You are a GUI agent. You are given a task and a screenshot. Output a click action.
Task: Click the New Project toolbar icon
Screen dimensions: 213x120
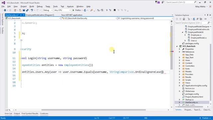pos(15,10)
